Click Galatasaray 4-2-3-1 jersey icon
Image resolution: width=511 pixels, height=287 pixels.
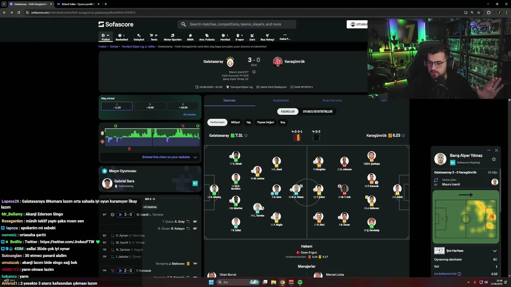pyautogui.click(x=297, y=137)
